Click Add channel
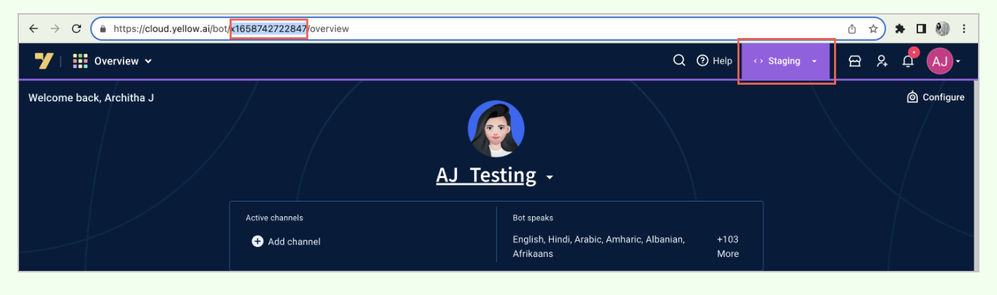This screenshot has width=997, height=295. pyautogui.click(x=286, y=242)
